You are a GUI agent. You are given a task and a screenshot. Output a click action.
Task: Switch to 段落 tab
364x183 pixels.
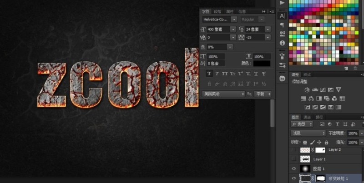[x=217, y=12]
